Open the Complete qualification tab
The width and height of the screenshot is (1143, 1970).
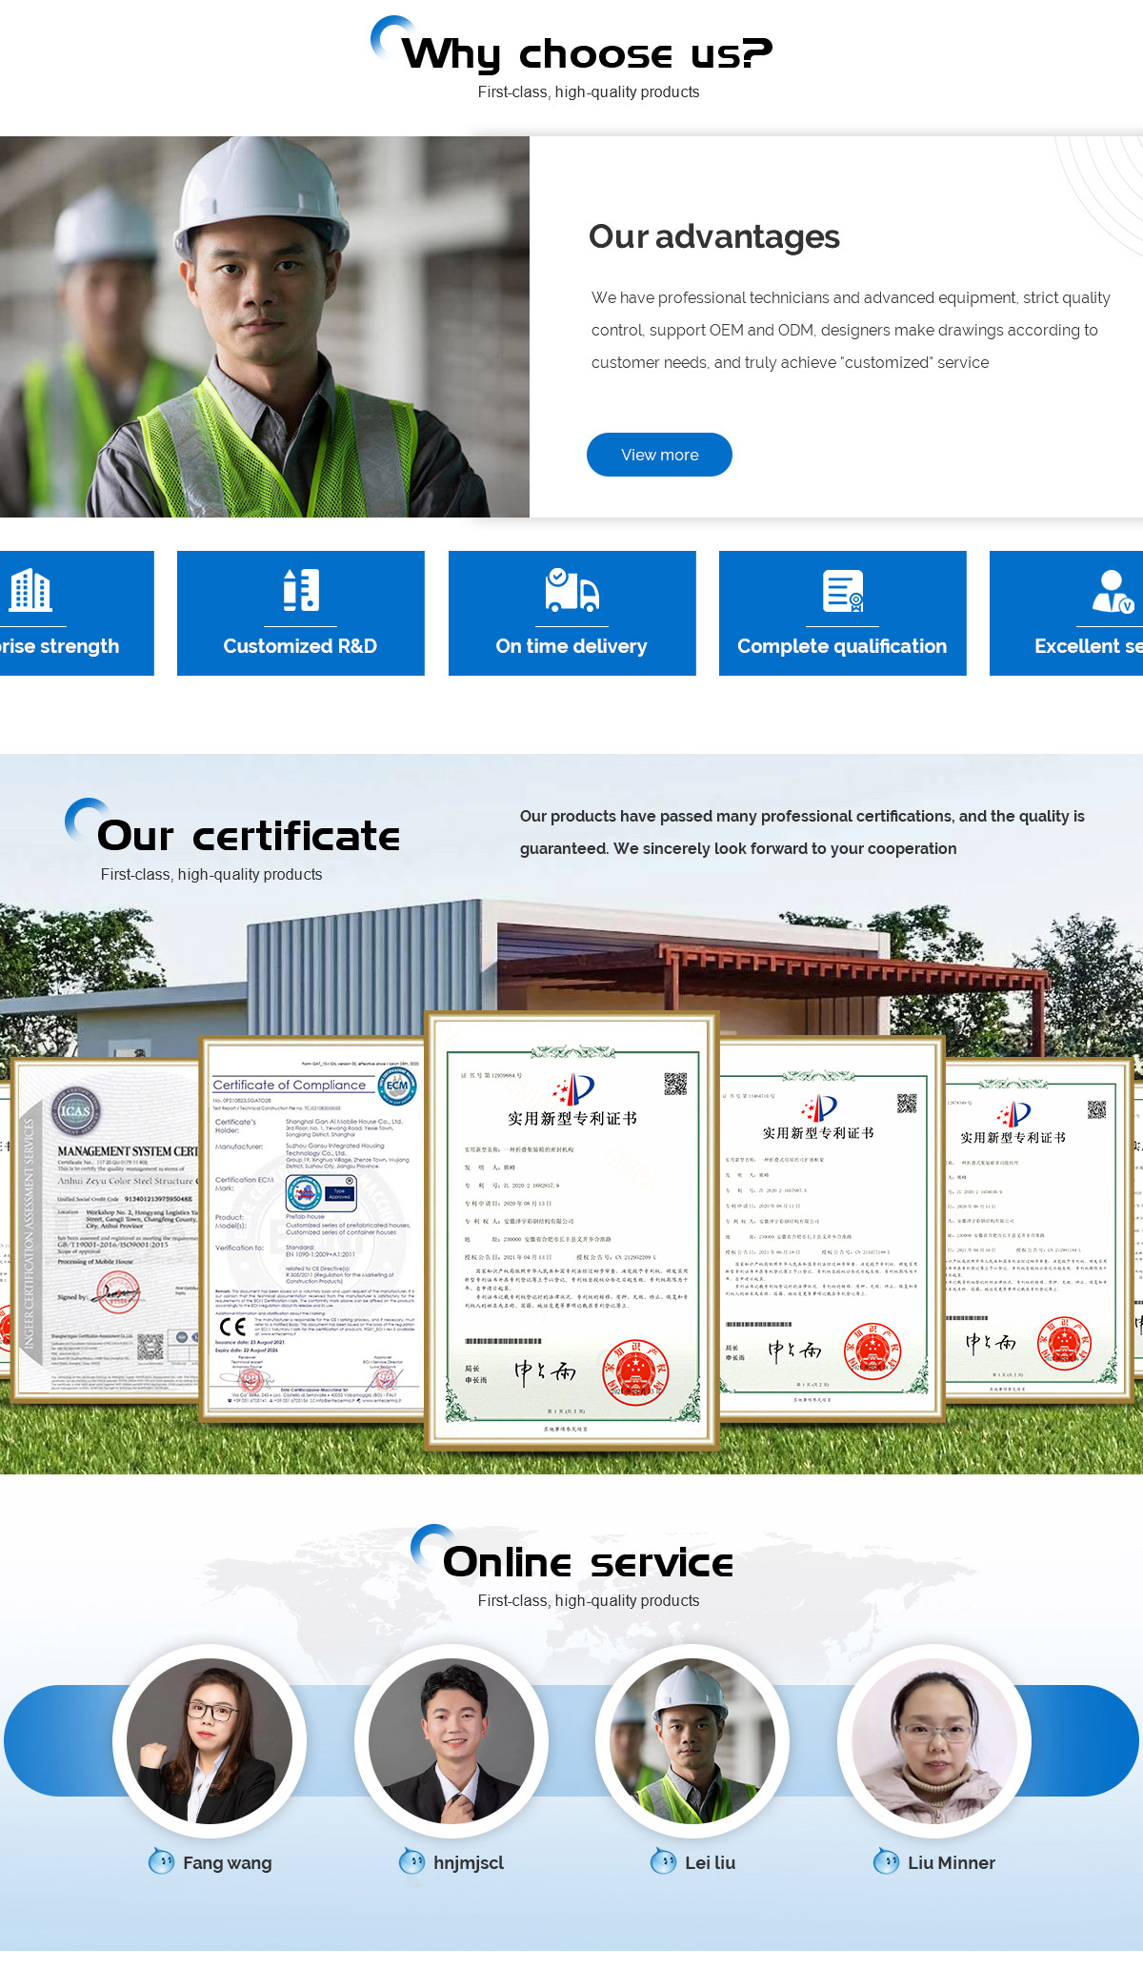(x=843, y=613)
